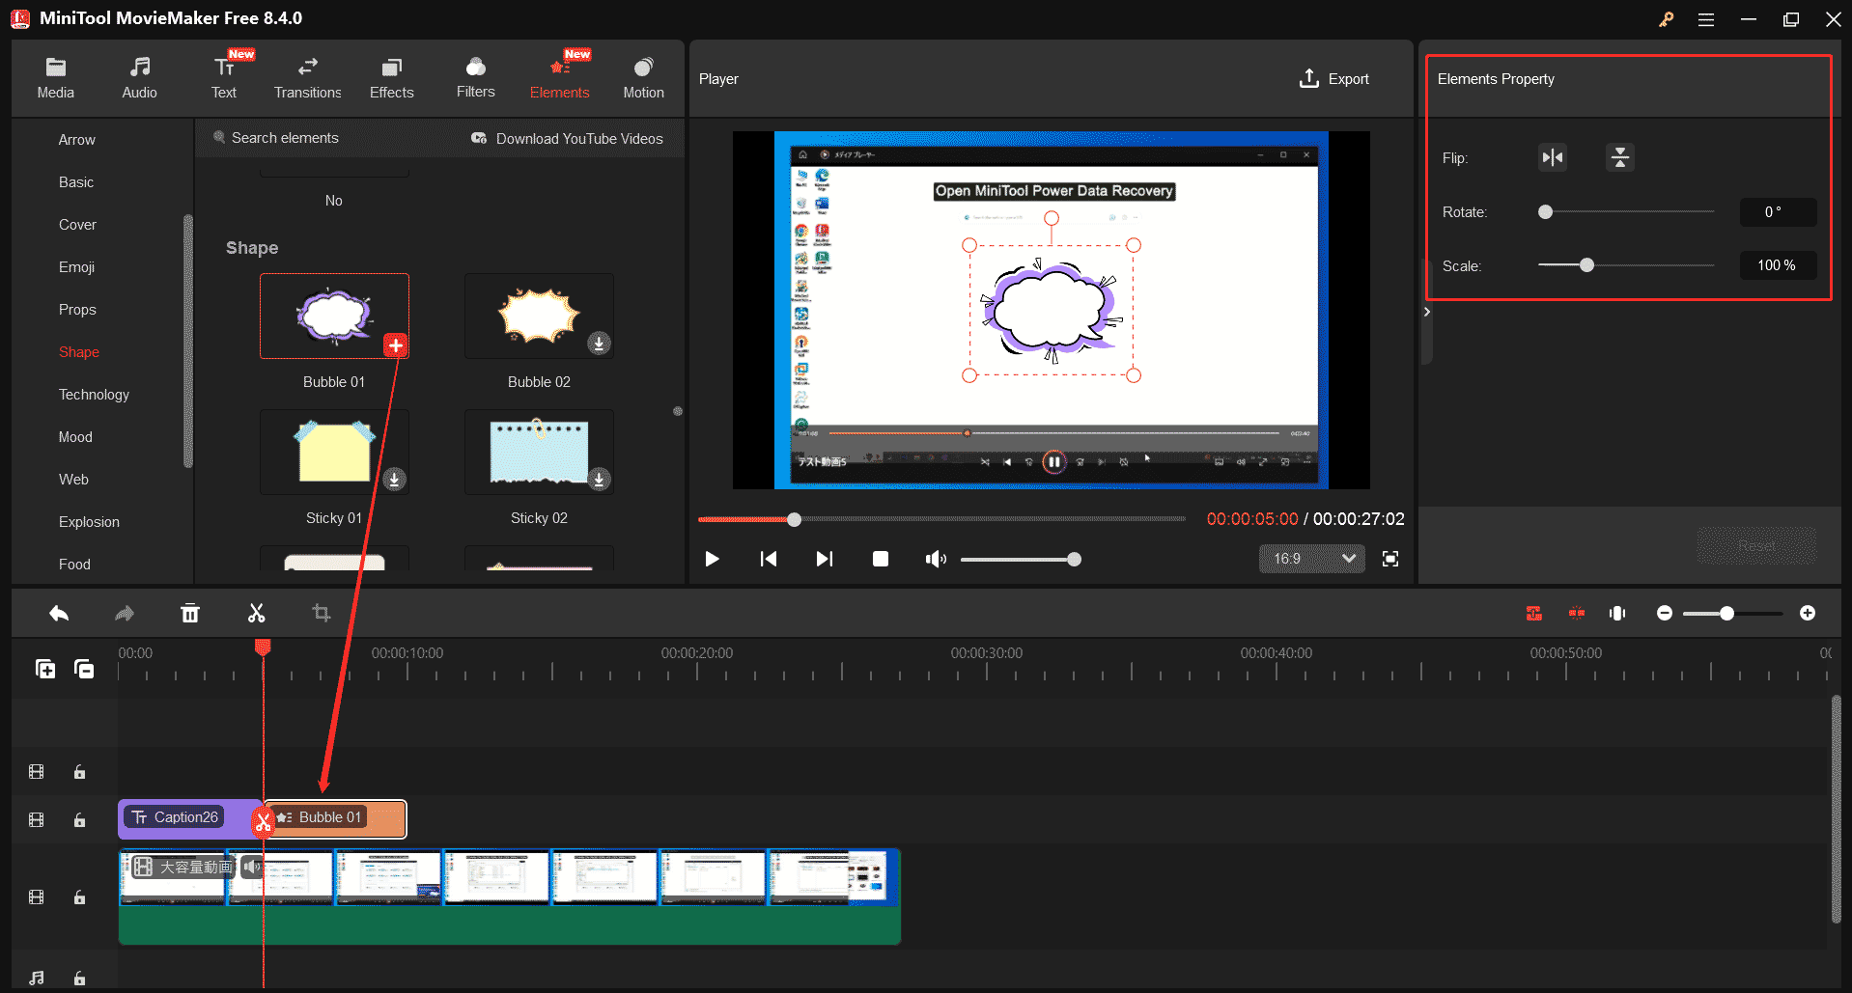
Task: Mute the player volume
Action: pyautogui.click(x=934, y=558)
